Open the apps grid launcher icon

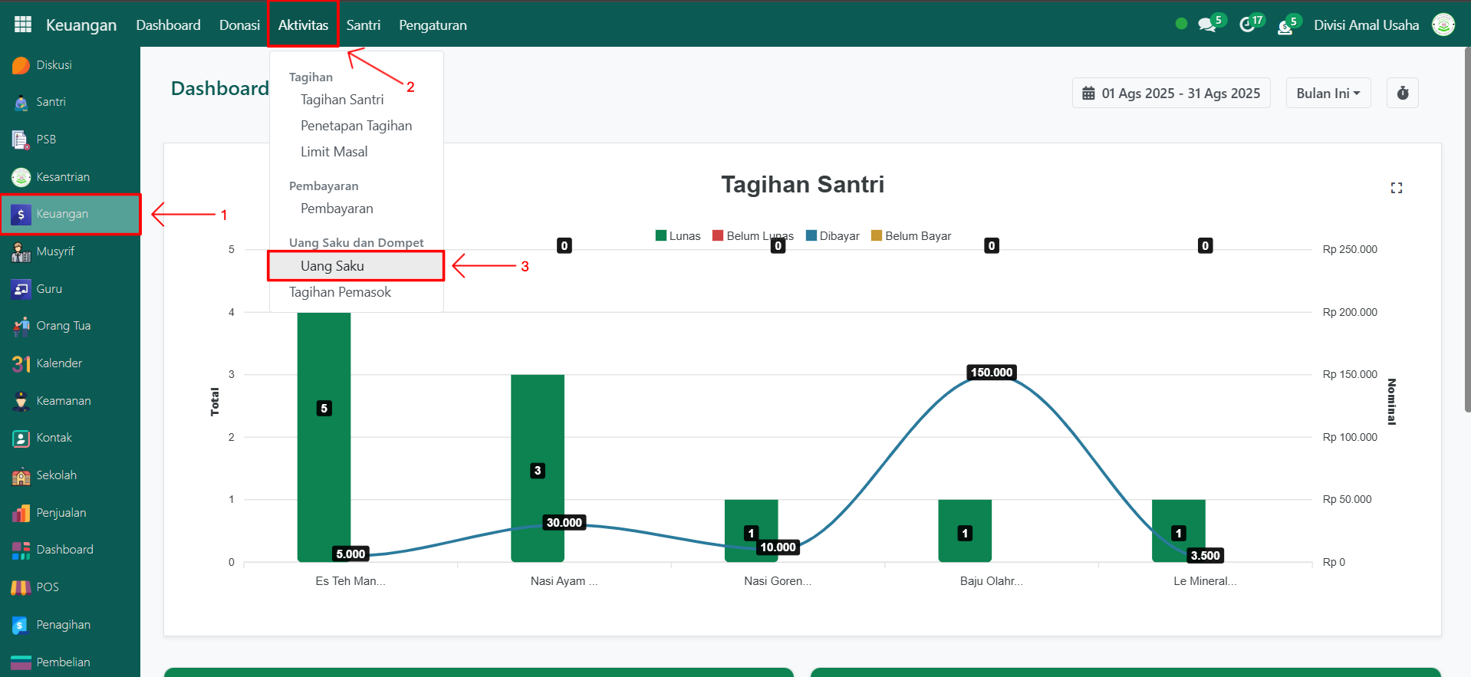point(23,25)
